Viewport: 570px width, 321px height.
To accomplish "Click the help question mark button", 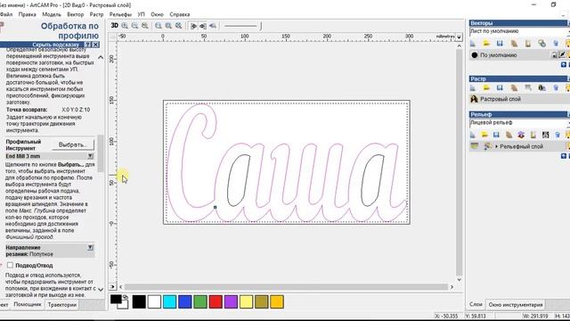I will (x=88, y=45).
